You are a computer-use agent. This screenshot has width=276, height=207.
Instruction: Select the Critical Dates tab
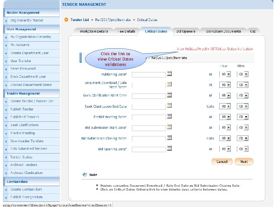[156, 31]
